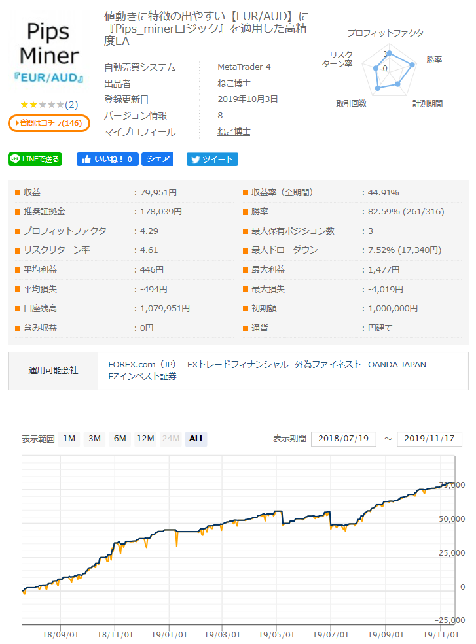476x644 pixels.
Task: Open OANDA JAPAN broker link
Action: coord(397,365)
